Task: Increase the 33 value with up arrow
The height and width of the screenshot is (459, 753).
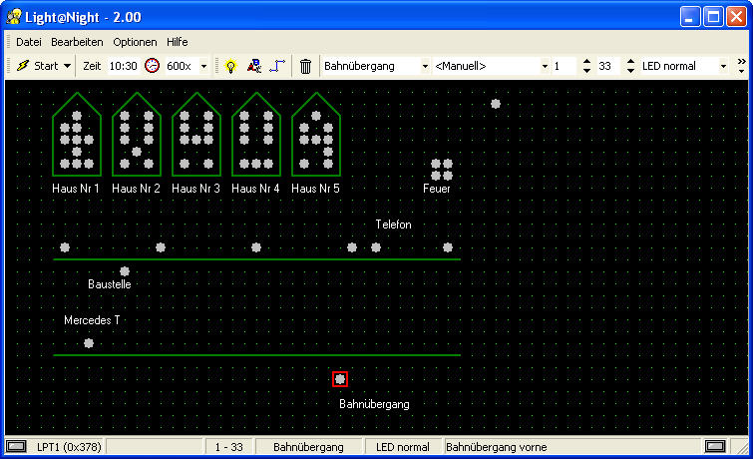Action: pos(631,62)
